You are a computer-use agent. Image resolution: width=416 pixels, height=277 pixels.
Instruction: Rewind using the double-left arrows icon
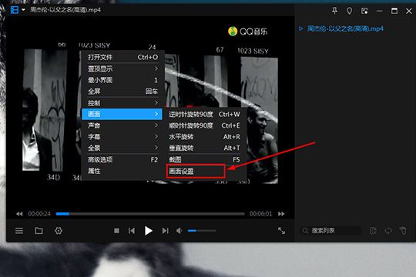pos(19,214)
